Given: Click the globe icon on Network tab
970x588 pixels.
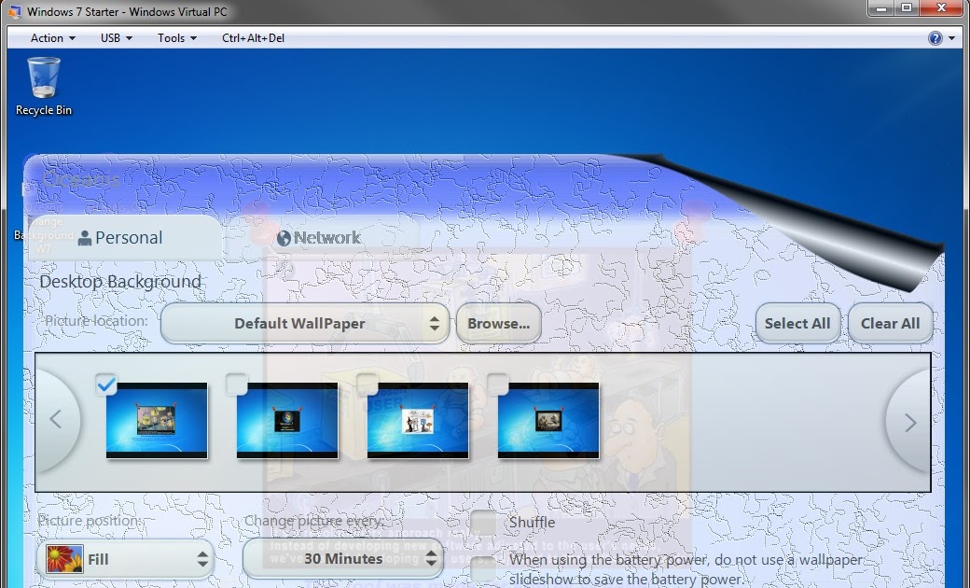Looking at the screenshot, I should point(284,238).
